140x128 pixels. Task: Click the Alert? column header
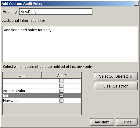62,76
